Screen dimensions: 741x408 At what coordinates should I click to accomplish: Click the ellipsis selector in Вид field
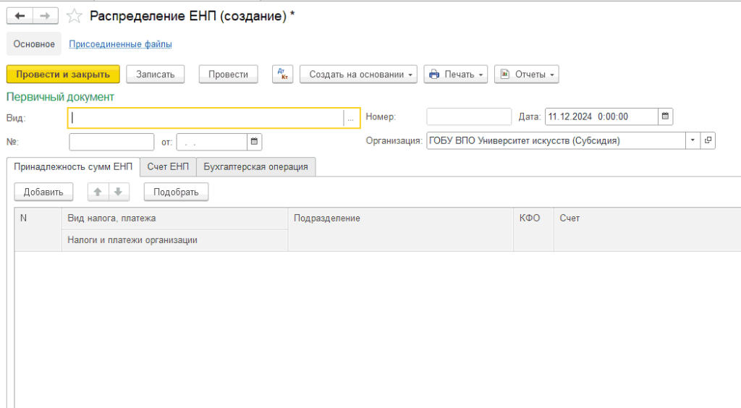point(350,118)
